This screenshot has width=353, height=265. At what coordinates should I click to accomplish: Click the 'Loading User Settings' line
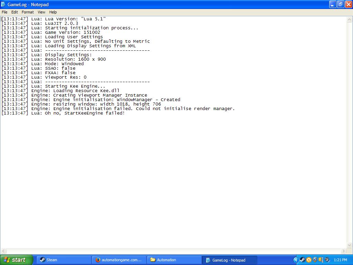pyautogui.click(x=52, y=37)
